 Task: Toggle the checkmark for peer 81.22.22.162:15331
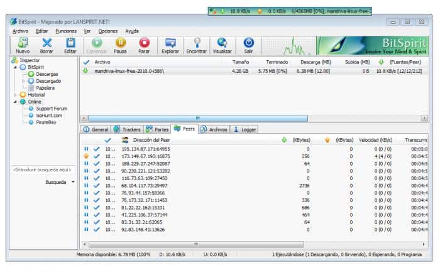pos(97,207)
